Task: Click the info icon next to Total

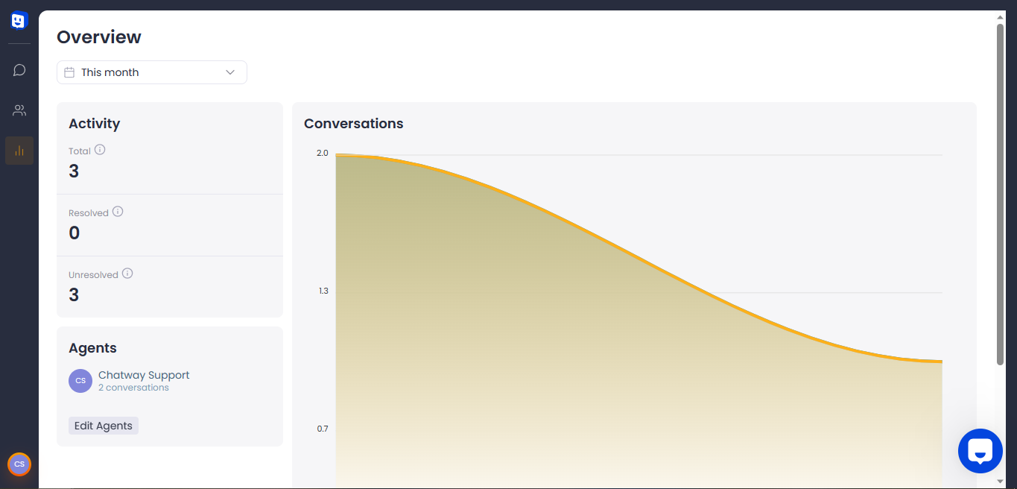Action: pyautogui.click(x=100, y=149)
